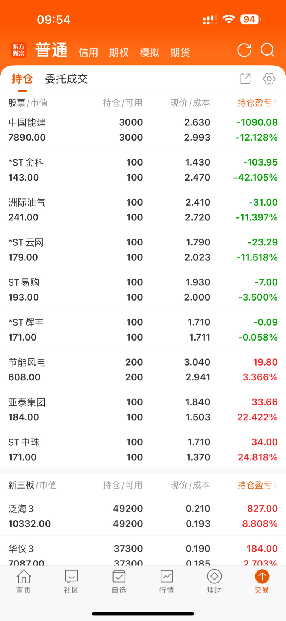Open 自选 watchlist icon
Image resolution: width=286 pixels, height=621 pixels.
pyautogui.click(x=119, y=582)
